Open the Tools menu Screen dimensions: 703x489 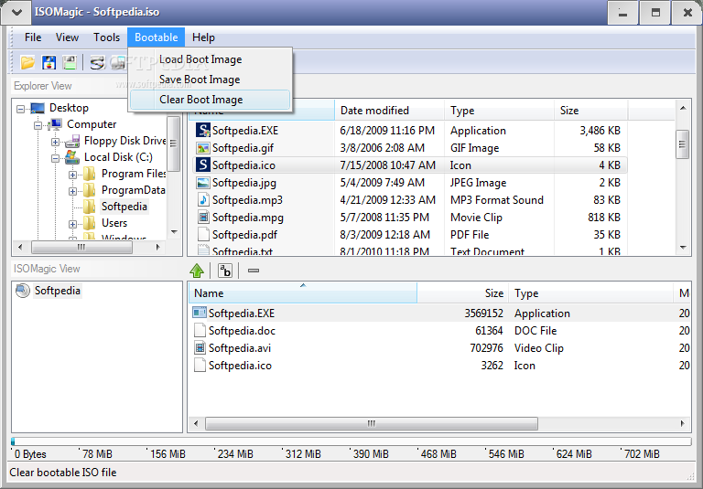click(107, 37)
